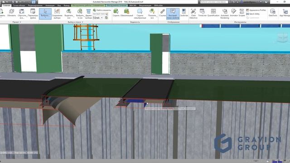Click the help question mark icon
The image size is (290, 163).
266,2
